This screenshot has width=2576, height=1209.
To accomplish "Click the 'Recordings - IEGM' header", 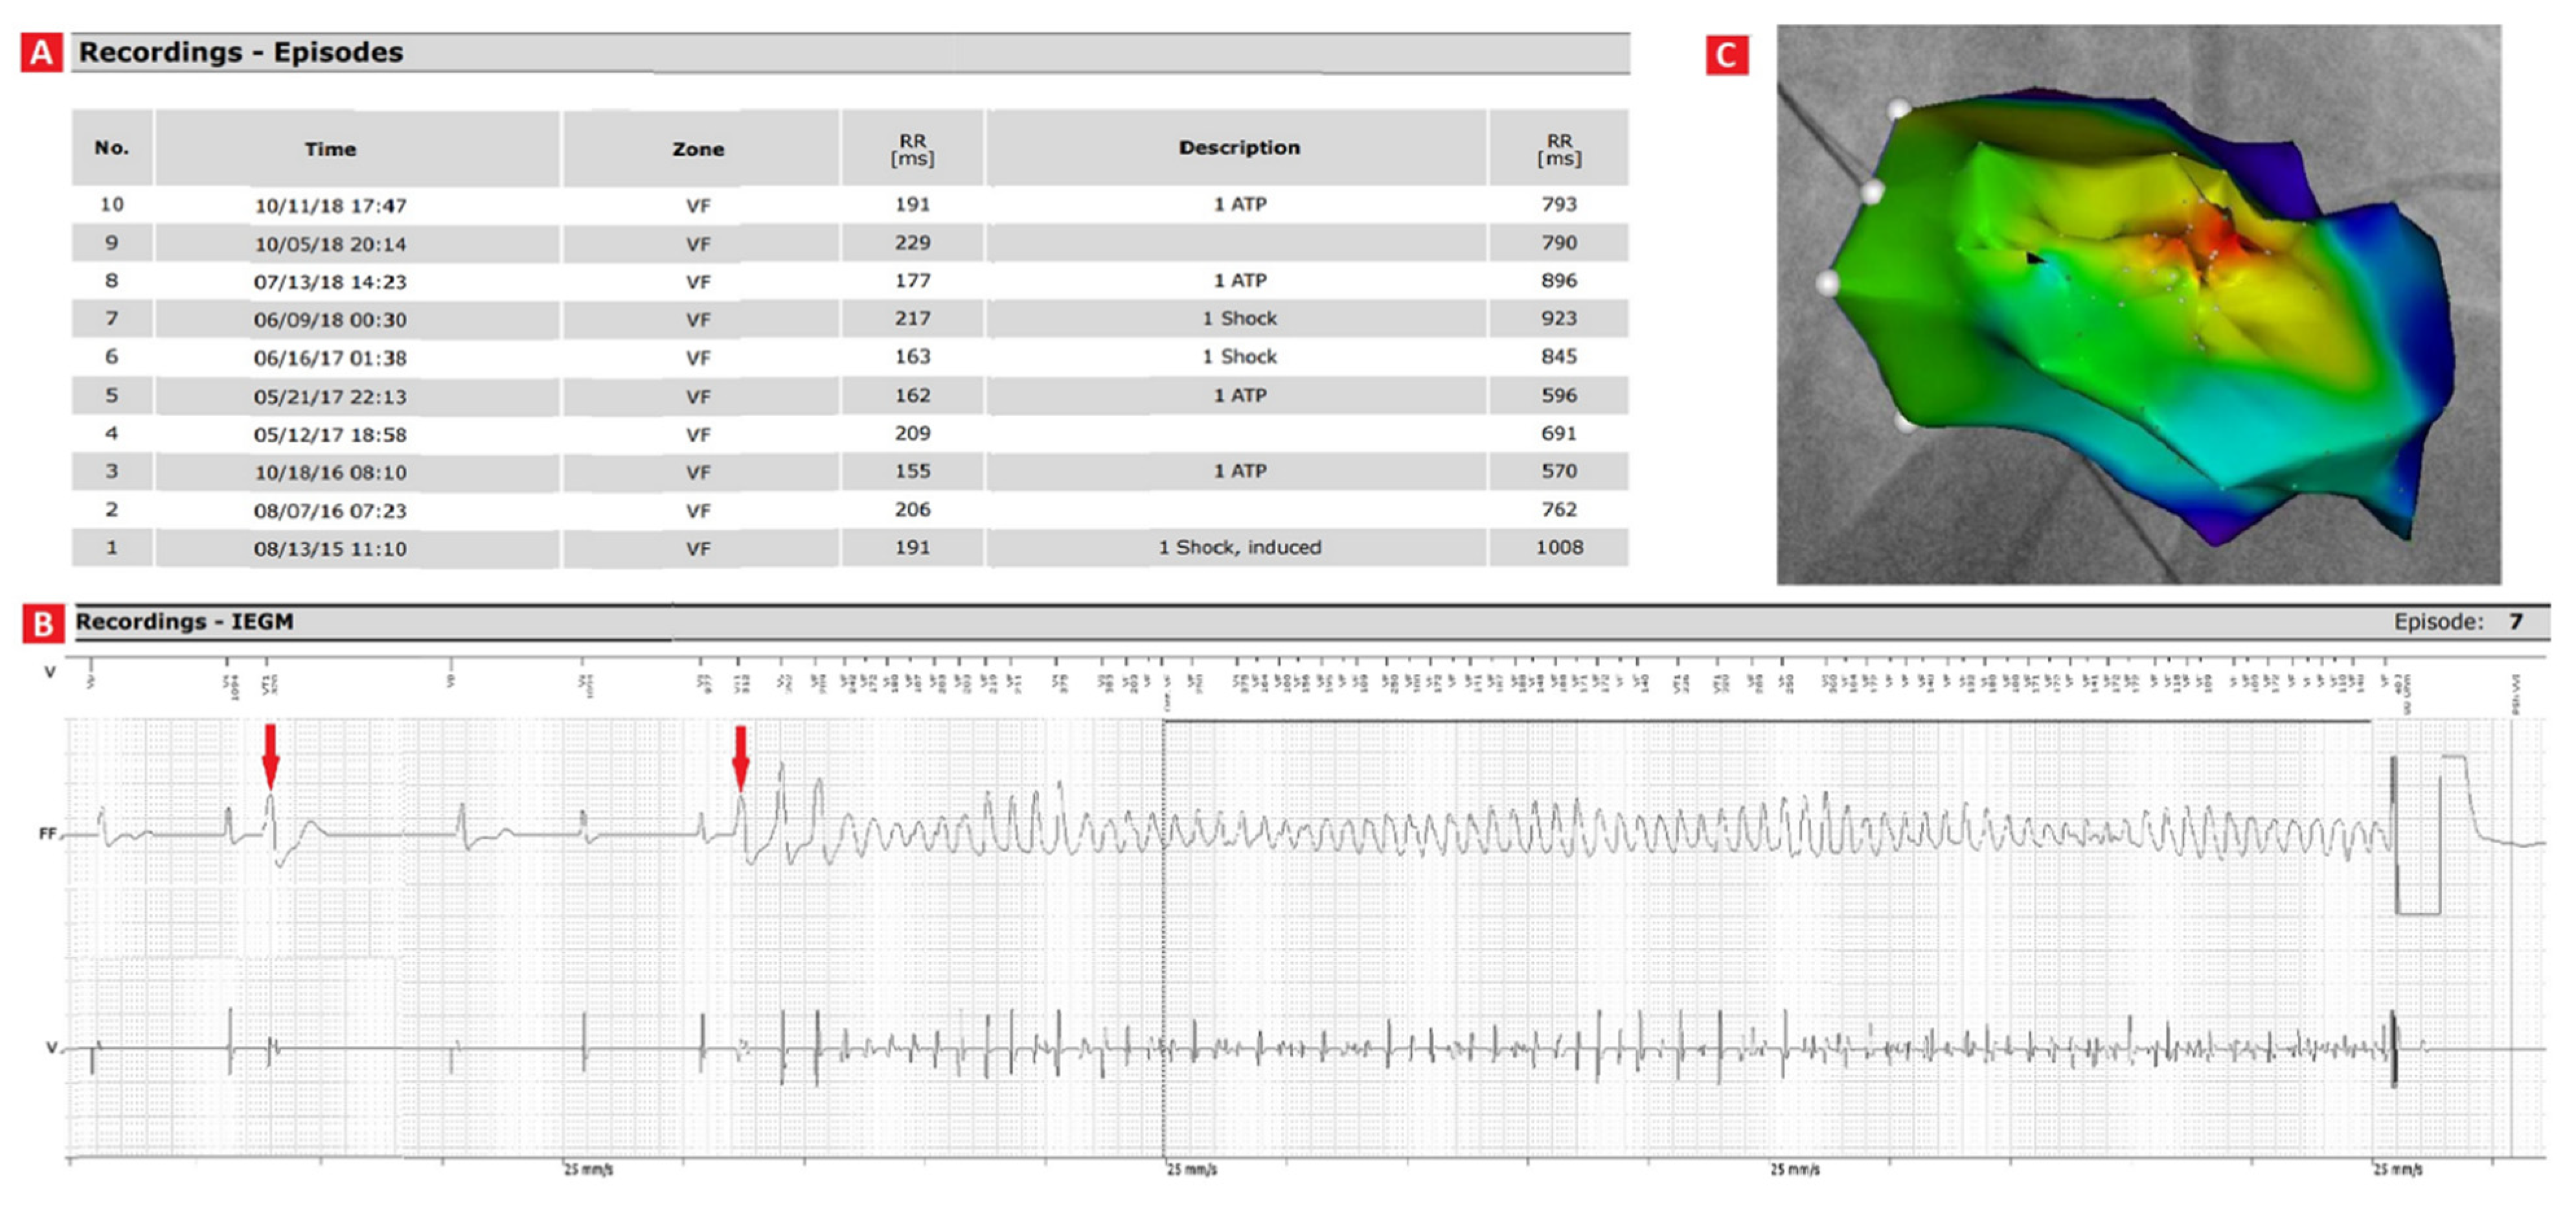I will 185,621.
